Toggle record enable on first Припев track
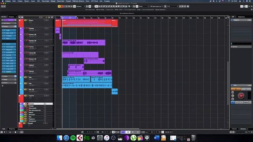Image resolution: width=253 pixels, height=142 pixels. click(27, 28)
